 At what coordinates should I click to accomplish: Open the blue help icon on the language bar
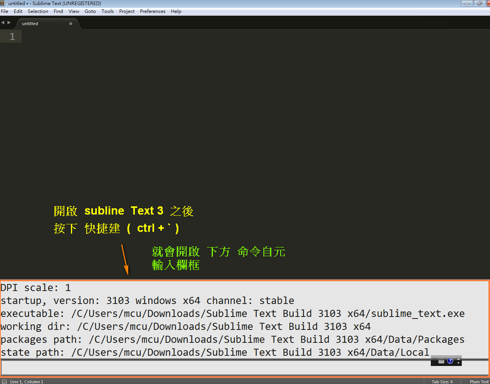pos(450,361)
